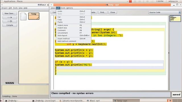This screenshot has height=102, width=182.
Task: Click the solid inheritance-arrow button
Action: coord(10,21)
